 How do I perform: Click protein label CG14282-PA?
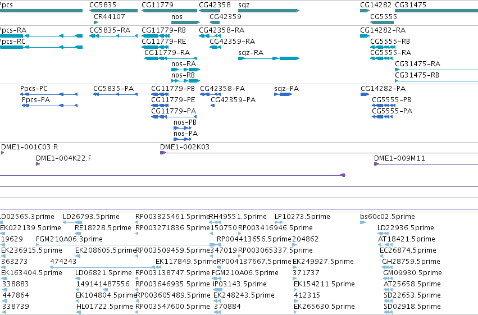[x=383, y=89]
